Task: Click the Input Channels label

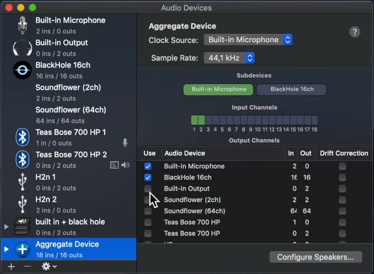Action: pos(254,107)
